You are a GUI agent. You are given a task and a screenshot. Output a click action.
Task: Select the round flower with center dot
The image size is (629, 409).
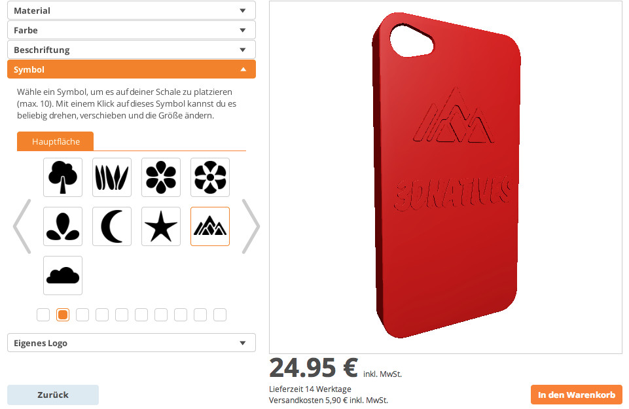[x=210, y=177]
